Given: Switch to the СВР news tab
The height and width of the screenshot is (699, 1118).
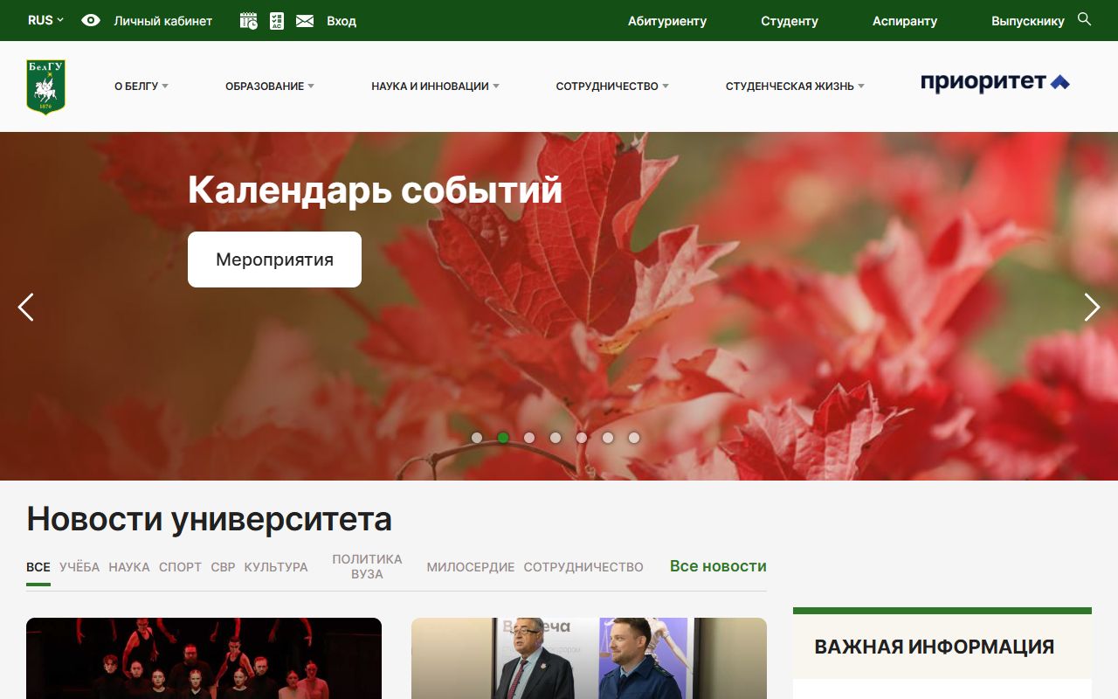Looking at the screenshot, I should point(223,567).
